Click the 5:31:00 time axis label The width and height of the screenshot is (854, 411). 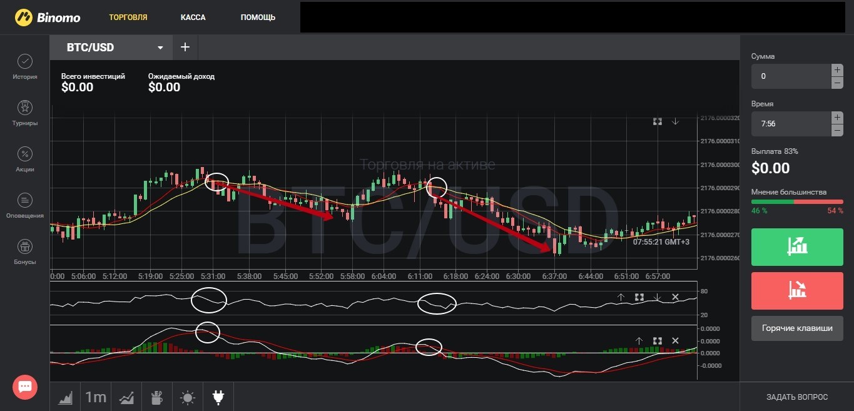[x=213, y=276]
